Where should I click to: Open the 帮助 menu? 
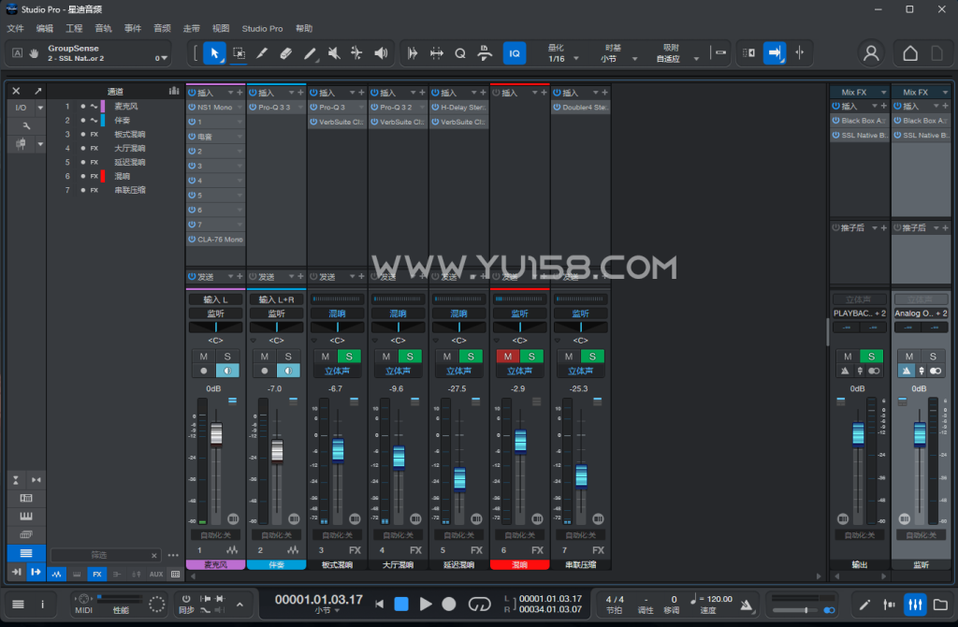click(304, 28)
